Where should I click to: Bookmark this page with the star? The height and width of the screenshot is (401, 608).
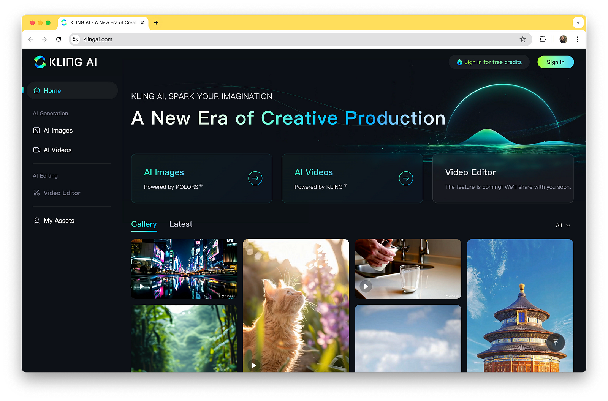[x=523, y=39]
